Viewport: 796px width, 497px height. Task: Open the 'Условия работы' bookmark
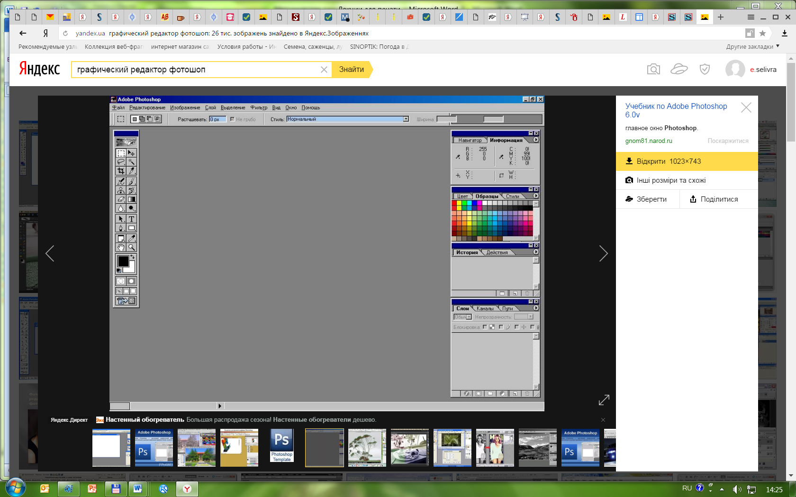click(x=246, y=46)
